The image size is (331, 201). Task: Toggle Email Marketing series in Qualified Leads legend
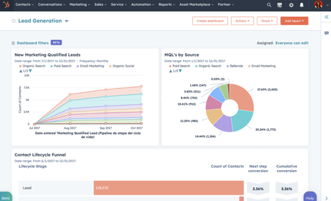[90, 66]
